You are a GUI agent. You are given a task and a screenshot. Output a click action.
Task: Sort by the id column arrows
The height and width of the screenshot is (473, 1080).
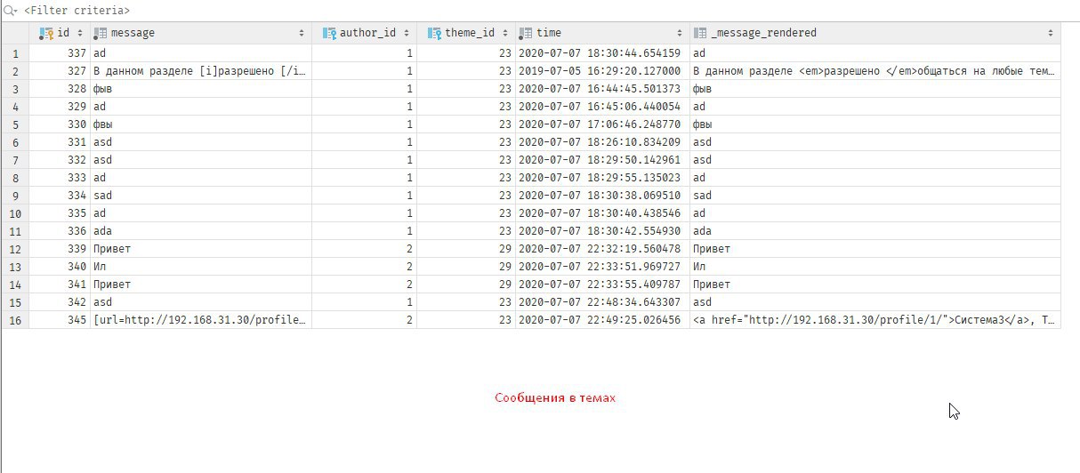pyautogui.click(x=81, y=33)
